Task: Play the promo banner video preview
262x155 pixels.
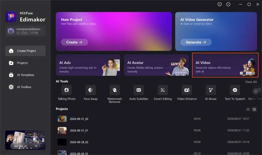Action: (34, 139)
